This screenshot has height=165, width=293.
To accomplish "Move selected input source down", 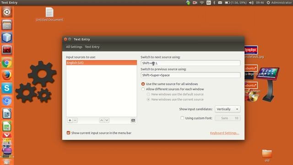I will pos(107,120).
